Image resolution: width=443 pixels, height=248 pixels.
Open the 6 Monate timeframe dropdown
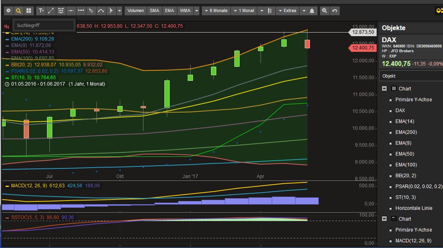pyautogui.click(x=216, y=11)
